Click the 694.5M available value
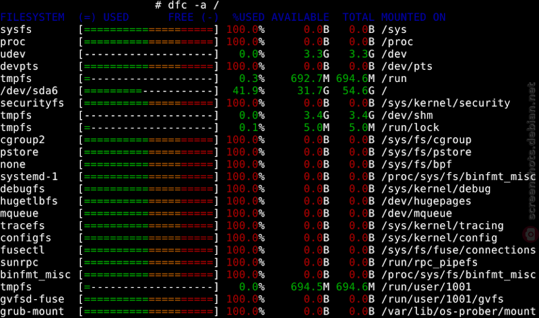The height and width of the screenshot is (318, 539). [310, 287]
